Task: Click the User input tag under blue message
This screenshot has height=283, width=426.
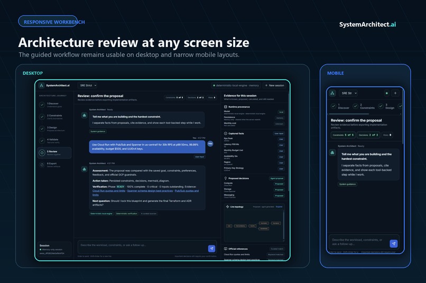Action: coord(199,157)
